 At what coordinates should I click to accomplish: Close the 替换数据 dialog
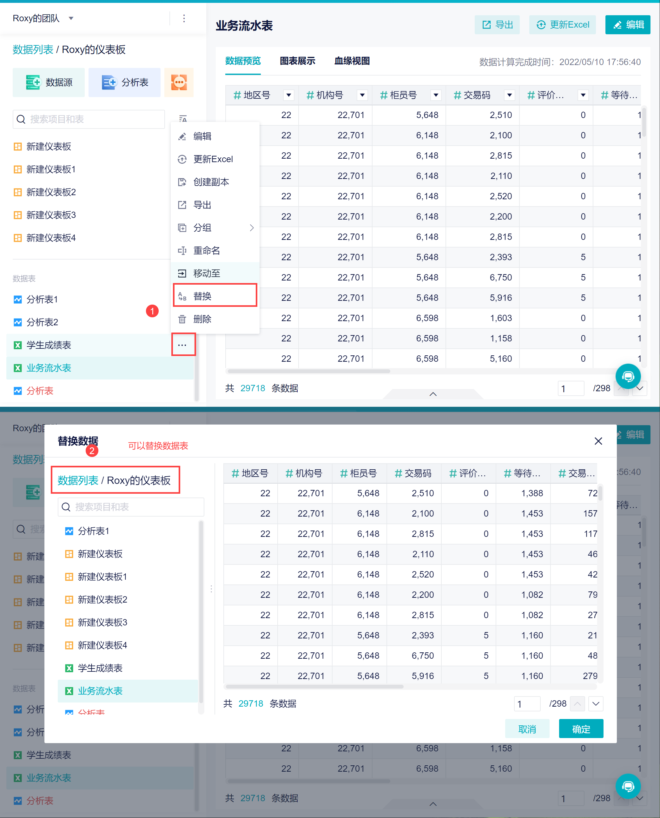coord(598,441)
